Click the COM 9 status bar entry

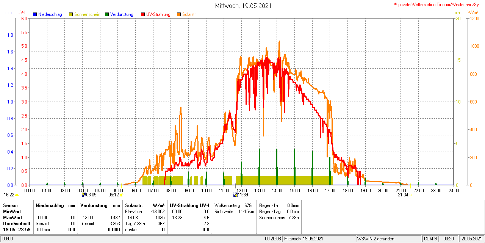click(430, 239)
